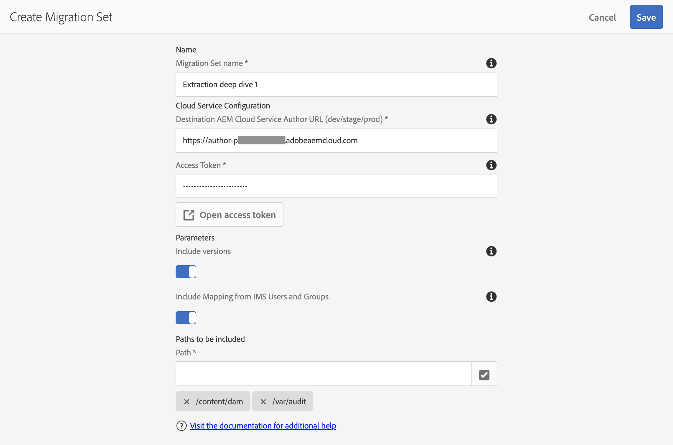Click the checkbox in the Path input field

coord(484,374)
